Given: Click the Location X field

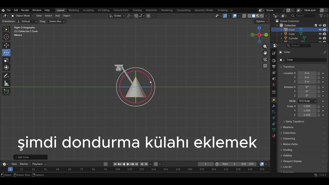Looking at the screenshot, I should pos(307,73).
